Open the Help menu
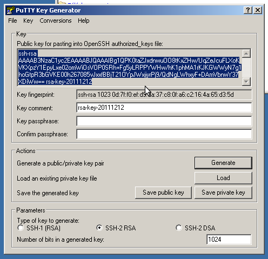 pyautogui.click(x=84, y=21)
